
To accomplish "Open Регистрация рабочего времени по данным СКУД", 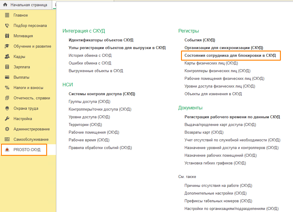I will pyautogui.click(x=232, y=117).
